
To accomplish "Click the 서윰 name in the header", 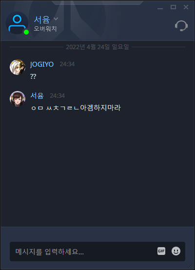I will coord(42,19).
